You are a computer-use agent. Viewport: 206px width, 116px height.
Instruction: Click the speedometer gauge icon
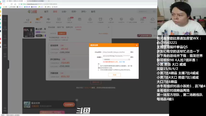[152, 19]
